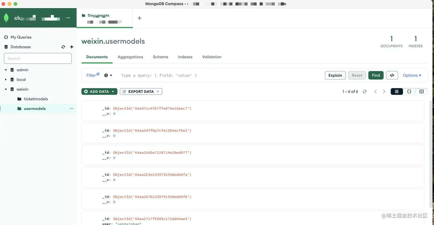Open a new tab with plus
This screenshot has width=434, height=225.
(139, 18)
